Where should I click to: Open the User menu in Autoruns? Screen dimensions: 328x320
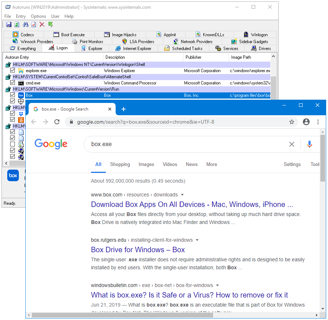tap(55, 16)
